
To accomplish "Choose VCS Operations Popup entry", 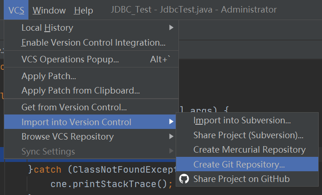I will pos(91,59).
